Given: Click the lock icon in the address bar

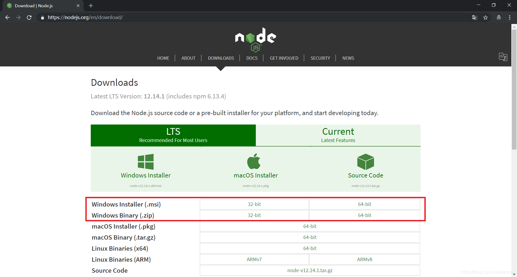Looking at the screenshot, I should point(42,17).
